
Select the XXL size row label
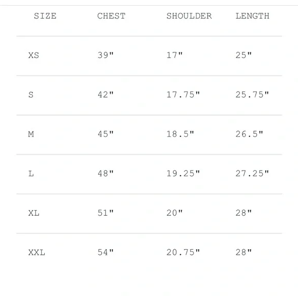click(36, 252)
